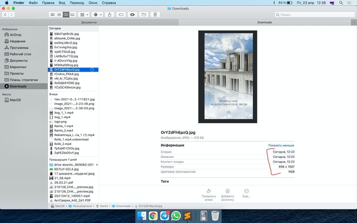Click Ramis in the path bar

coord(102,206)
